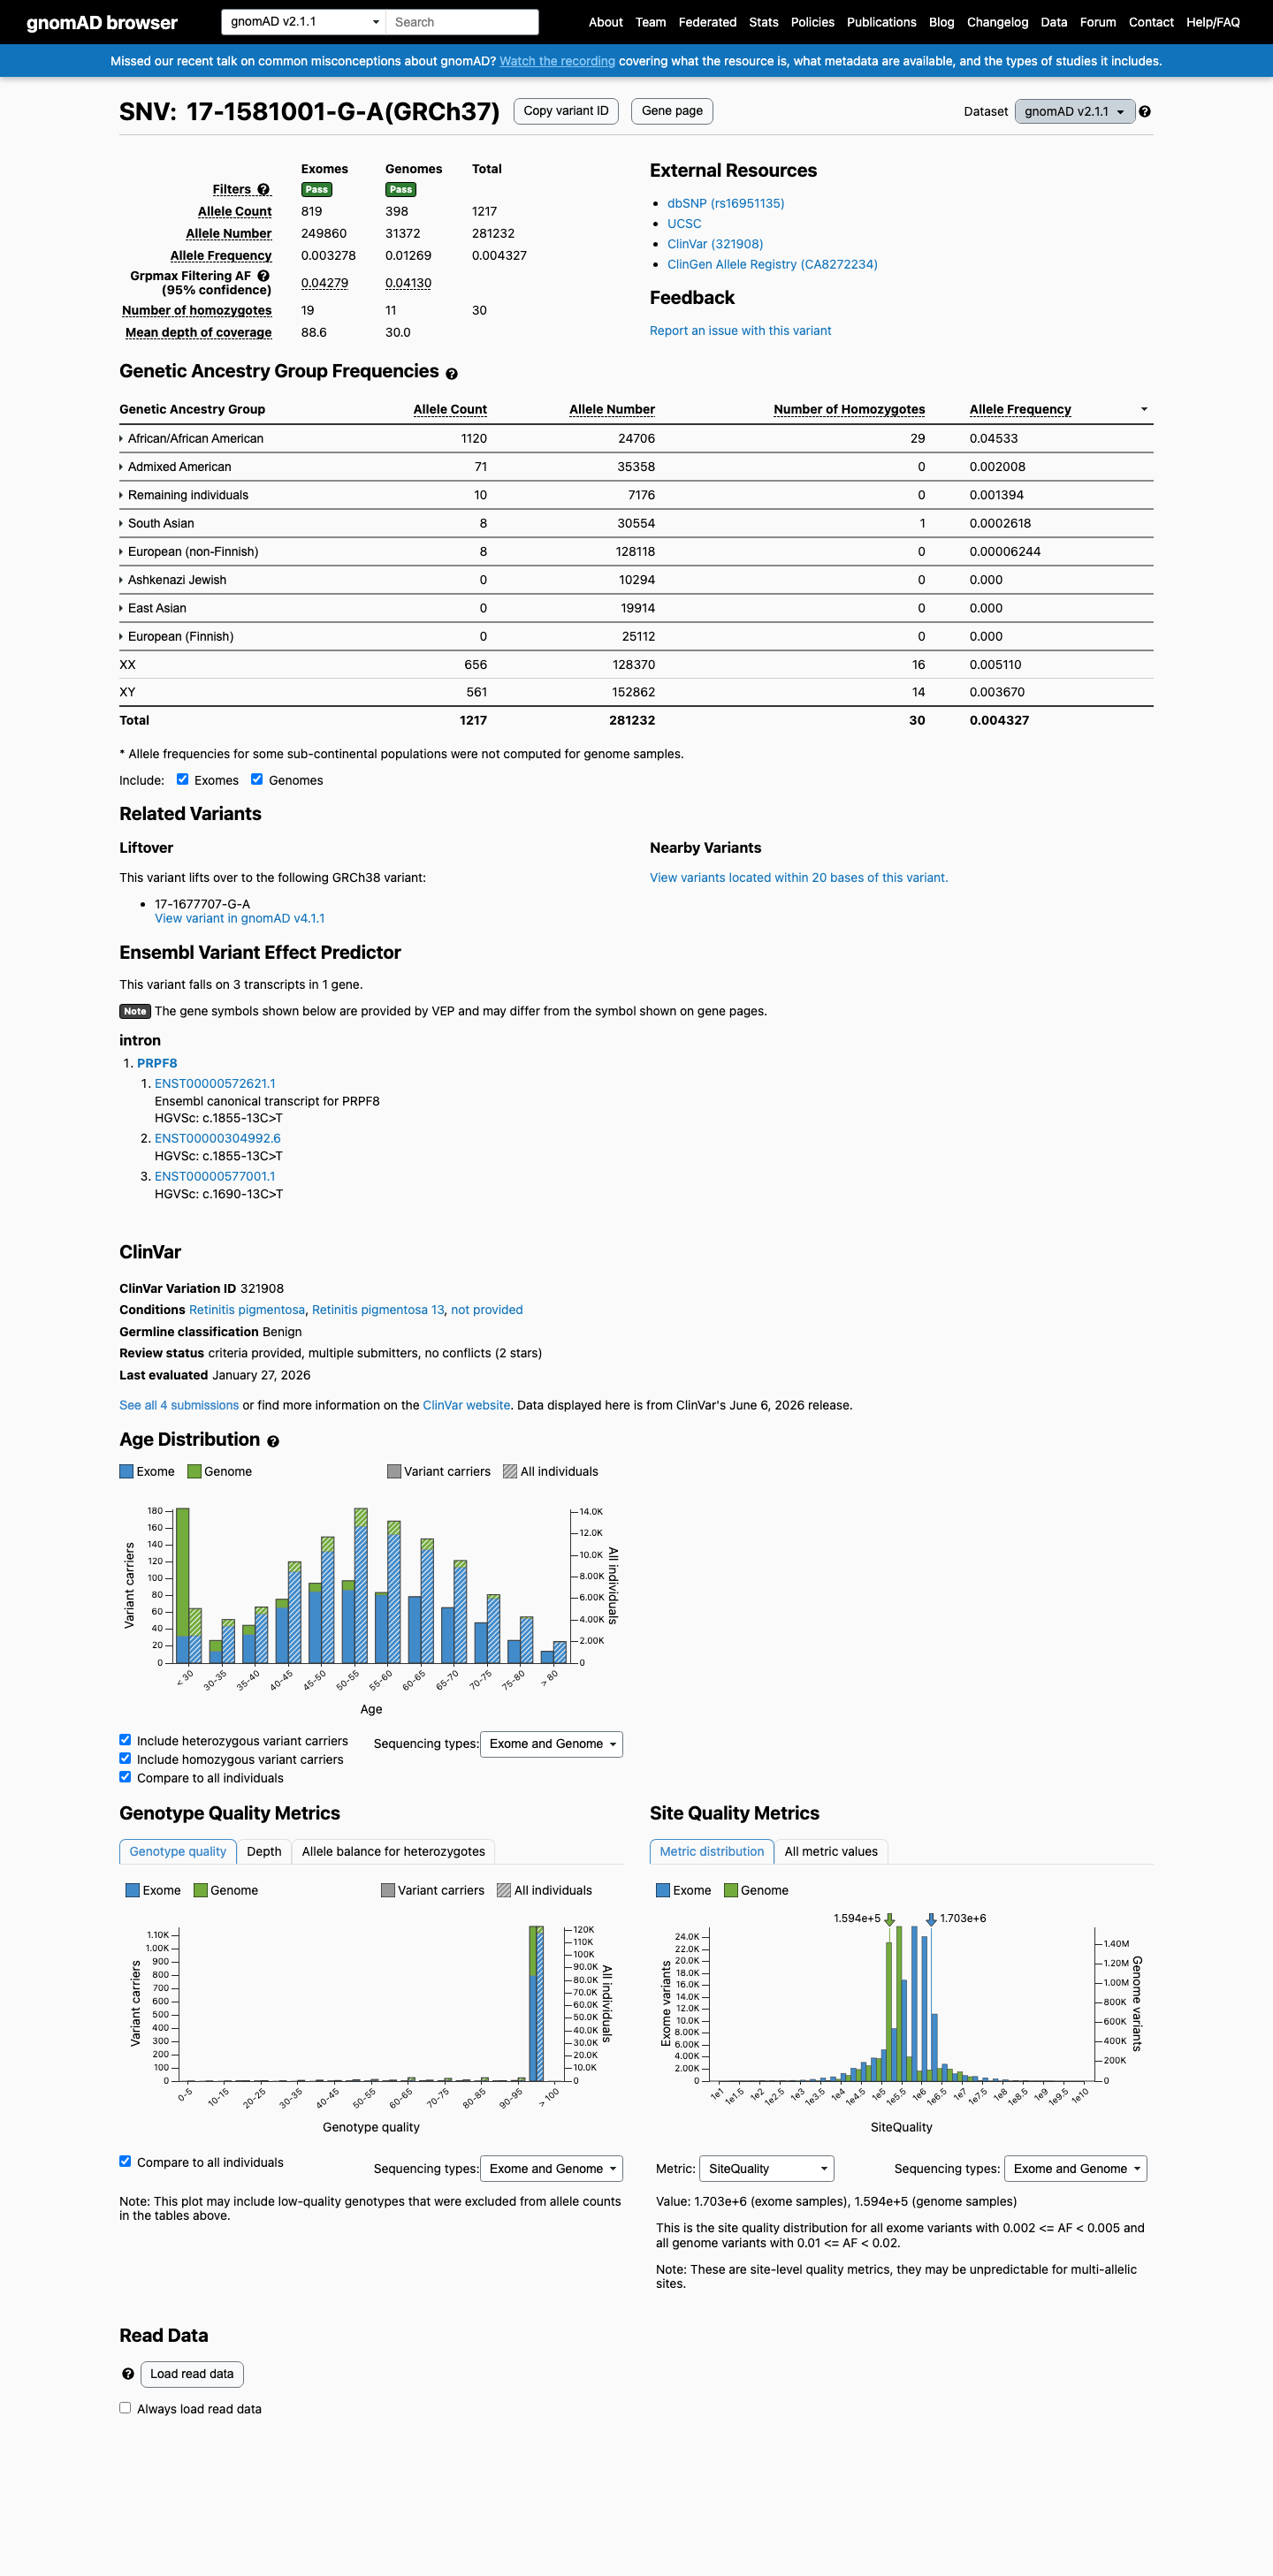Open the Publications menu item

(881, 22)
